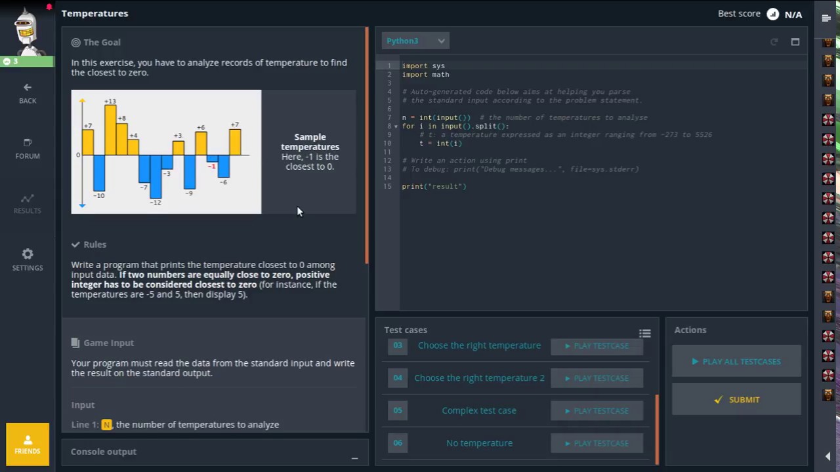Image resolution: width=840 pixels, height=472 pixels.
Task: Click the test cases list scrollbar
Action: [657, 428]
